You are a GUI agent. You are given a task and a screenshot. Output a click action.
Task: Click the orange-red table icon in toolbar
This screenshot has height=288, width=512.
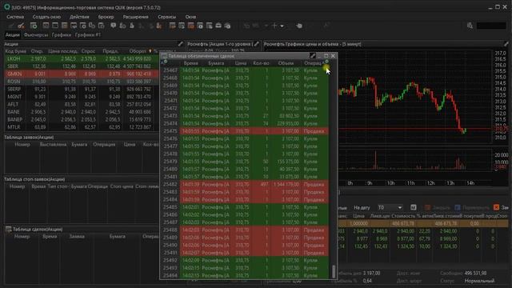(191, 26)
